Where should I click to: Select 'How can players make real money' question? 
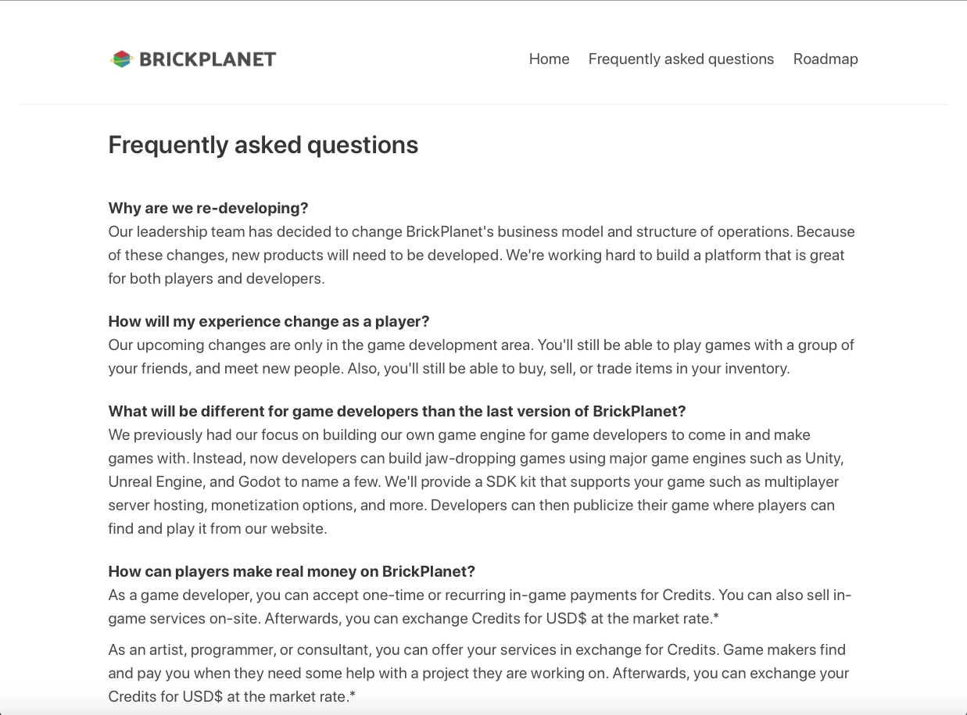pyautogui.click(x=292, y=571)
